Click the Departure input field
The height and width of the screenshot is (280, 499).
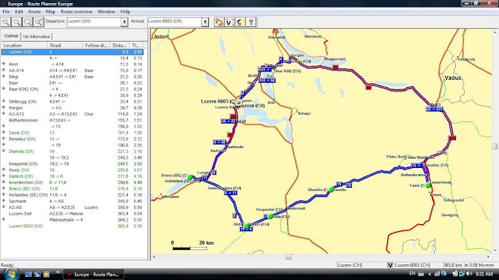pos(94,22)
